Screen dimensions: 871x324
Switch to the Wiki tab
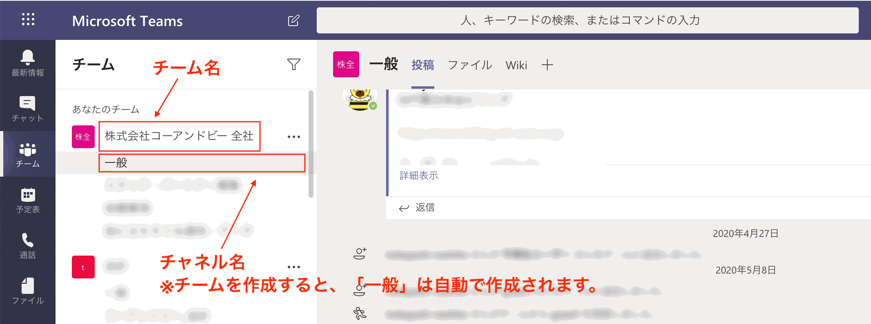click(516, 65)
